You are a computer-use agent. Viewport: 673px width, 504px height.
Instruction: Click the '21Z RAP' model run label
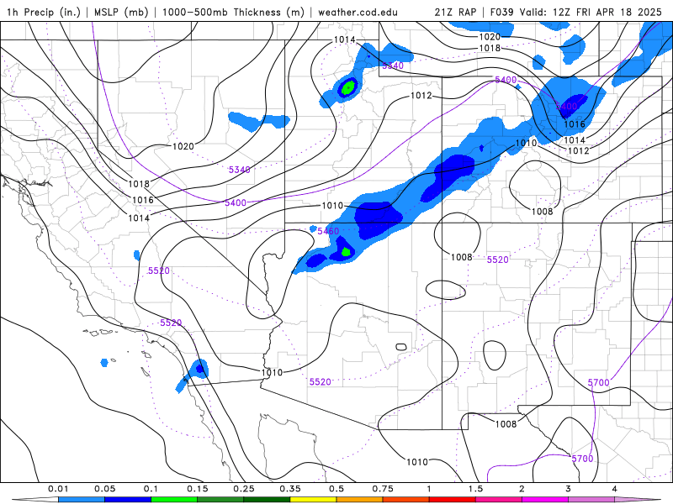(x=455, y=12)
